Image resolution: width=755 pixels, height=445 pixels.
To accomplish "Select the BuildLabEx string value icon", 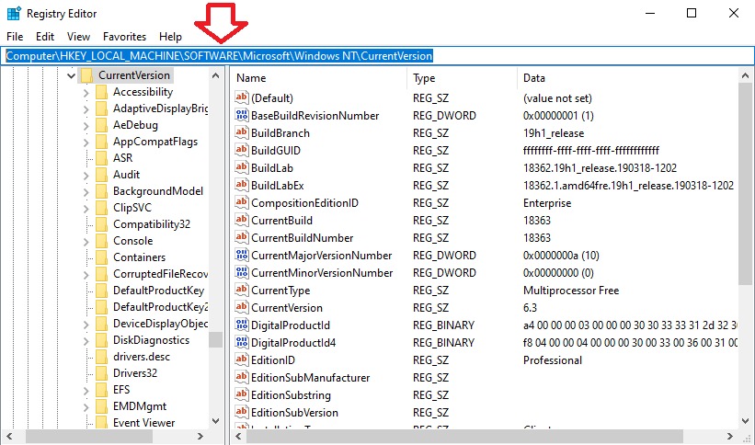I will [241, 185].
